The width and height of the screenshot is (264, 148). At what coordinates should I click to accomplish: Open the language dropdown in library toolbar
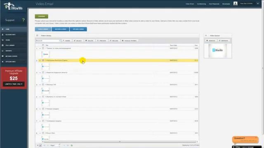(48, 41)
